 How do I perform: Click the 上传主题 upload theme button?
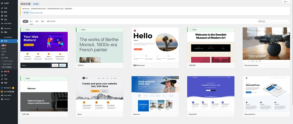pos(43,4)
